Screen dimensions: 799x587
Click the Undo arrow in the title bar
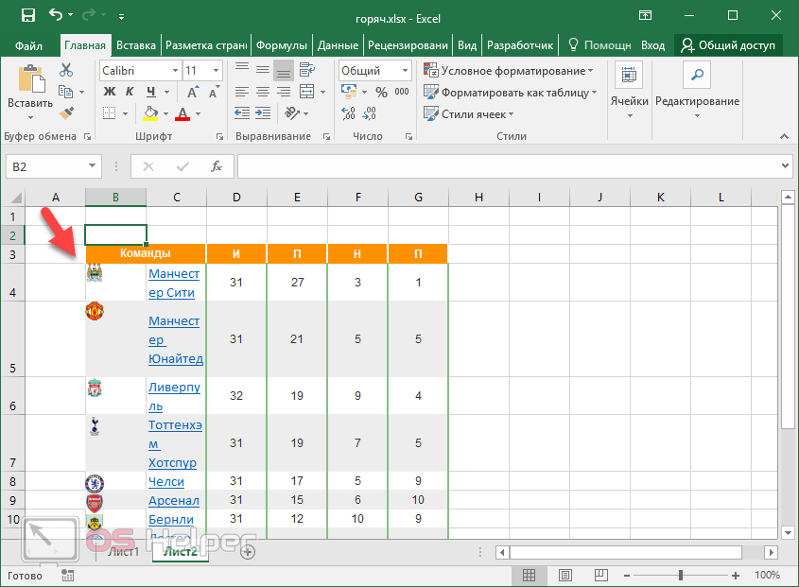56,15
